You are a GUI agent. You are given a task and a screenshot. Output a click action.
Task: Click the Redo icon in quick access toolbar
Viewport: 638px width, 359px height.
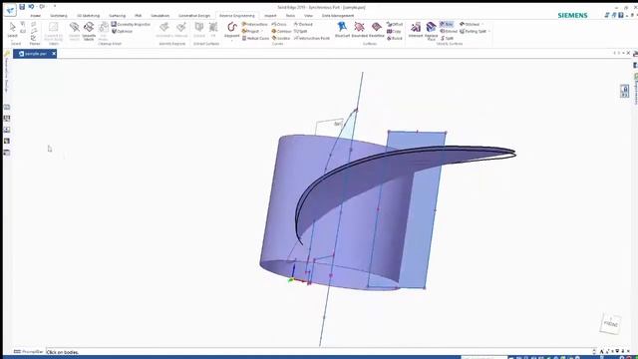click(42, 7)
